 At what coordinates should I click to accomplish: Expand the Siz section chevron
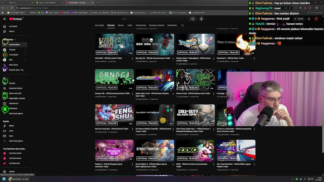coord(8,78)
